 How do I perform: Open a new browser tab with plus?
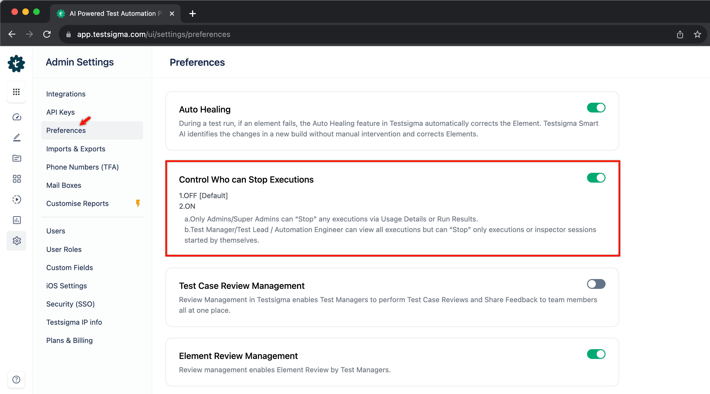192,14
